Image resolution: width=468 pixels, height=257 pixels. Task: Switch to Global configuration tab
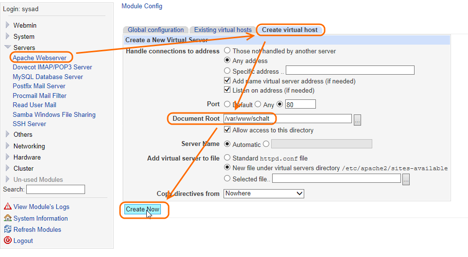(x=156, y=30)
